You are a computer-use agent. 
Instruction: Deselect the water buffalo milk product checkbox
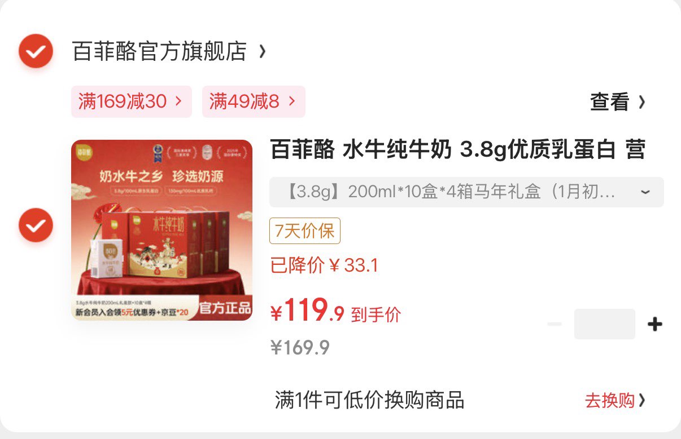pyautogui.click(x=36, y=225)
